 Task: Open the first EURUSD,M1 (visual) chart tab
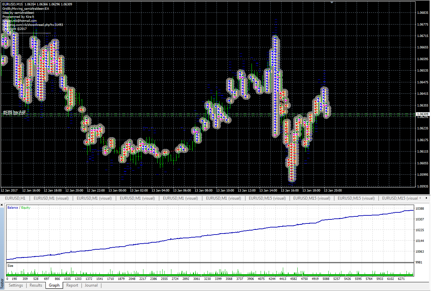pos(51,198)
